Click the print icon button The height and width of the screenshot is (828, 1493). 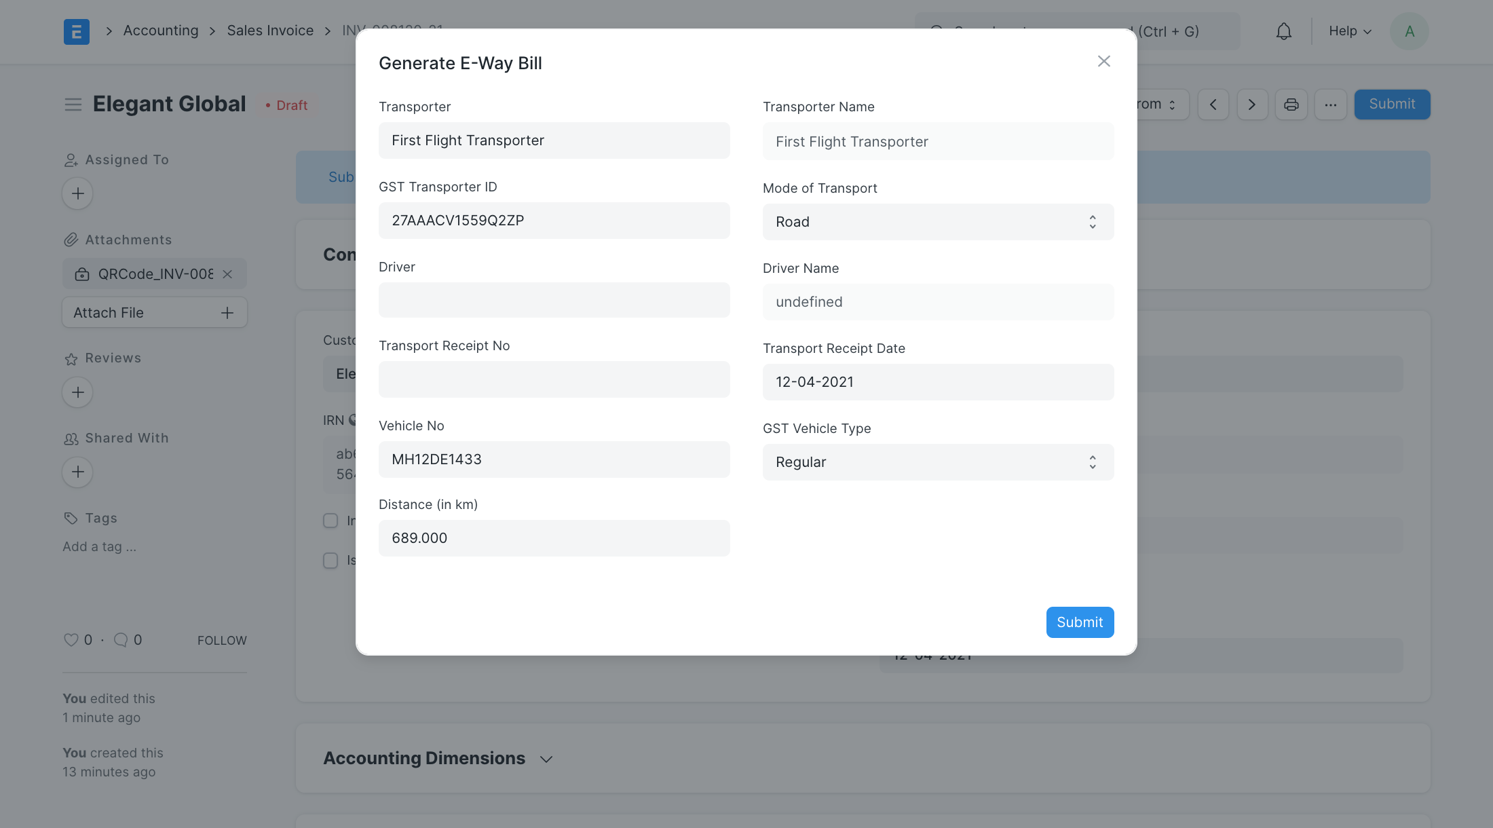pos(1291,105)
